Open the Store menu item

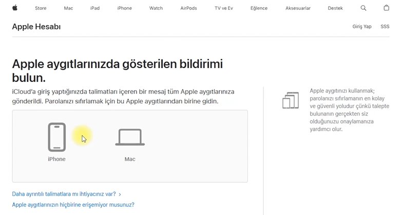40,8
